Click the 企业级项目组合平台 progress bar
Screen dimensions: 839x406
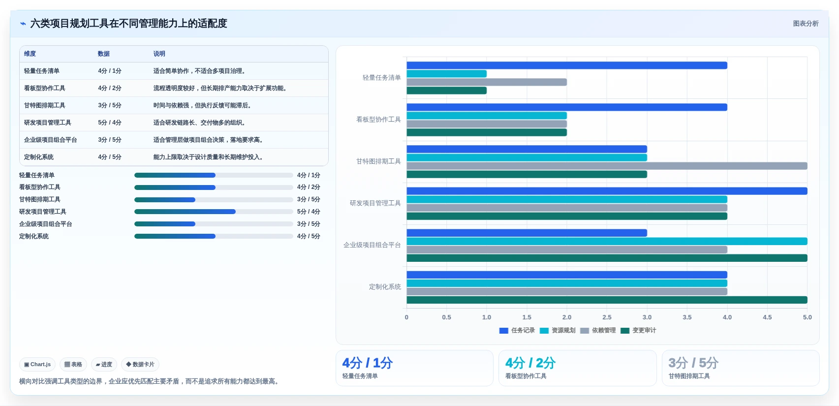214,224
